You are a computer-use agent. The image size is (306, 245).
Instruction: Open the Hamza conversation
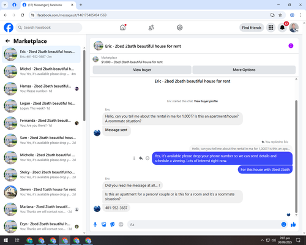[x=41, y=89]
